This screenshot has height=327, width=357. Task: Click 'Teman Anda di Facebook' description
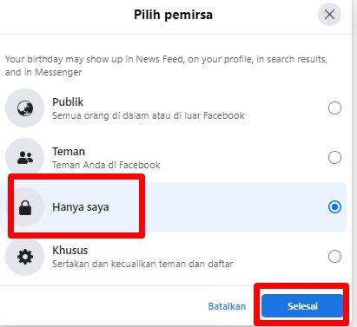click(106, 165)
